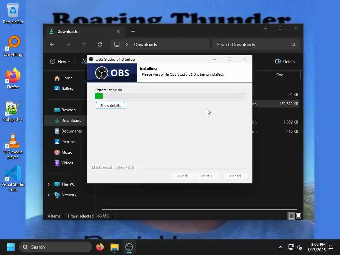This screenshot has width=340, height=255.
Task: Refresh the Downloads folder view
Action: click(x=100, y=44)
